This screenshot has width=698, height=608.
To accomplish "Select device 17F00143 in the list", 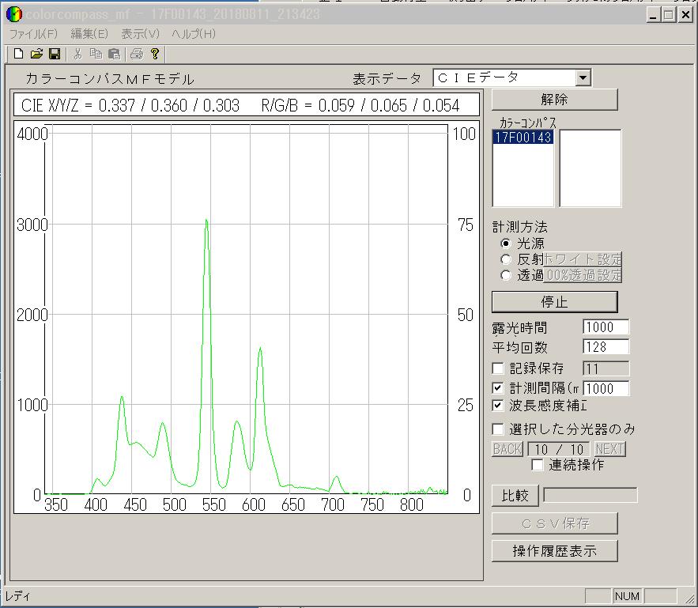I will (523, 137).
